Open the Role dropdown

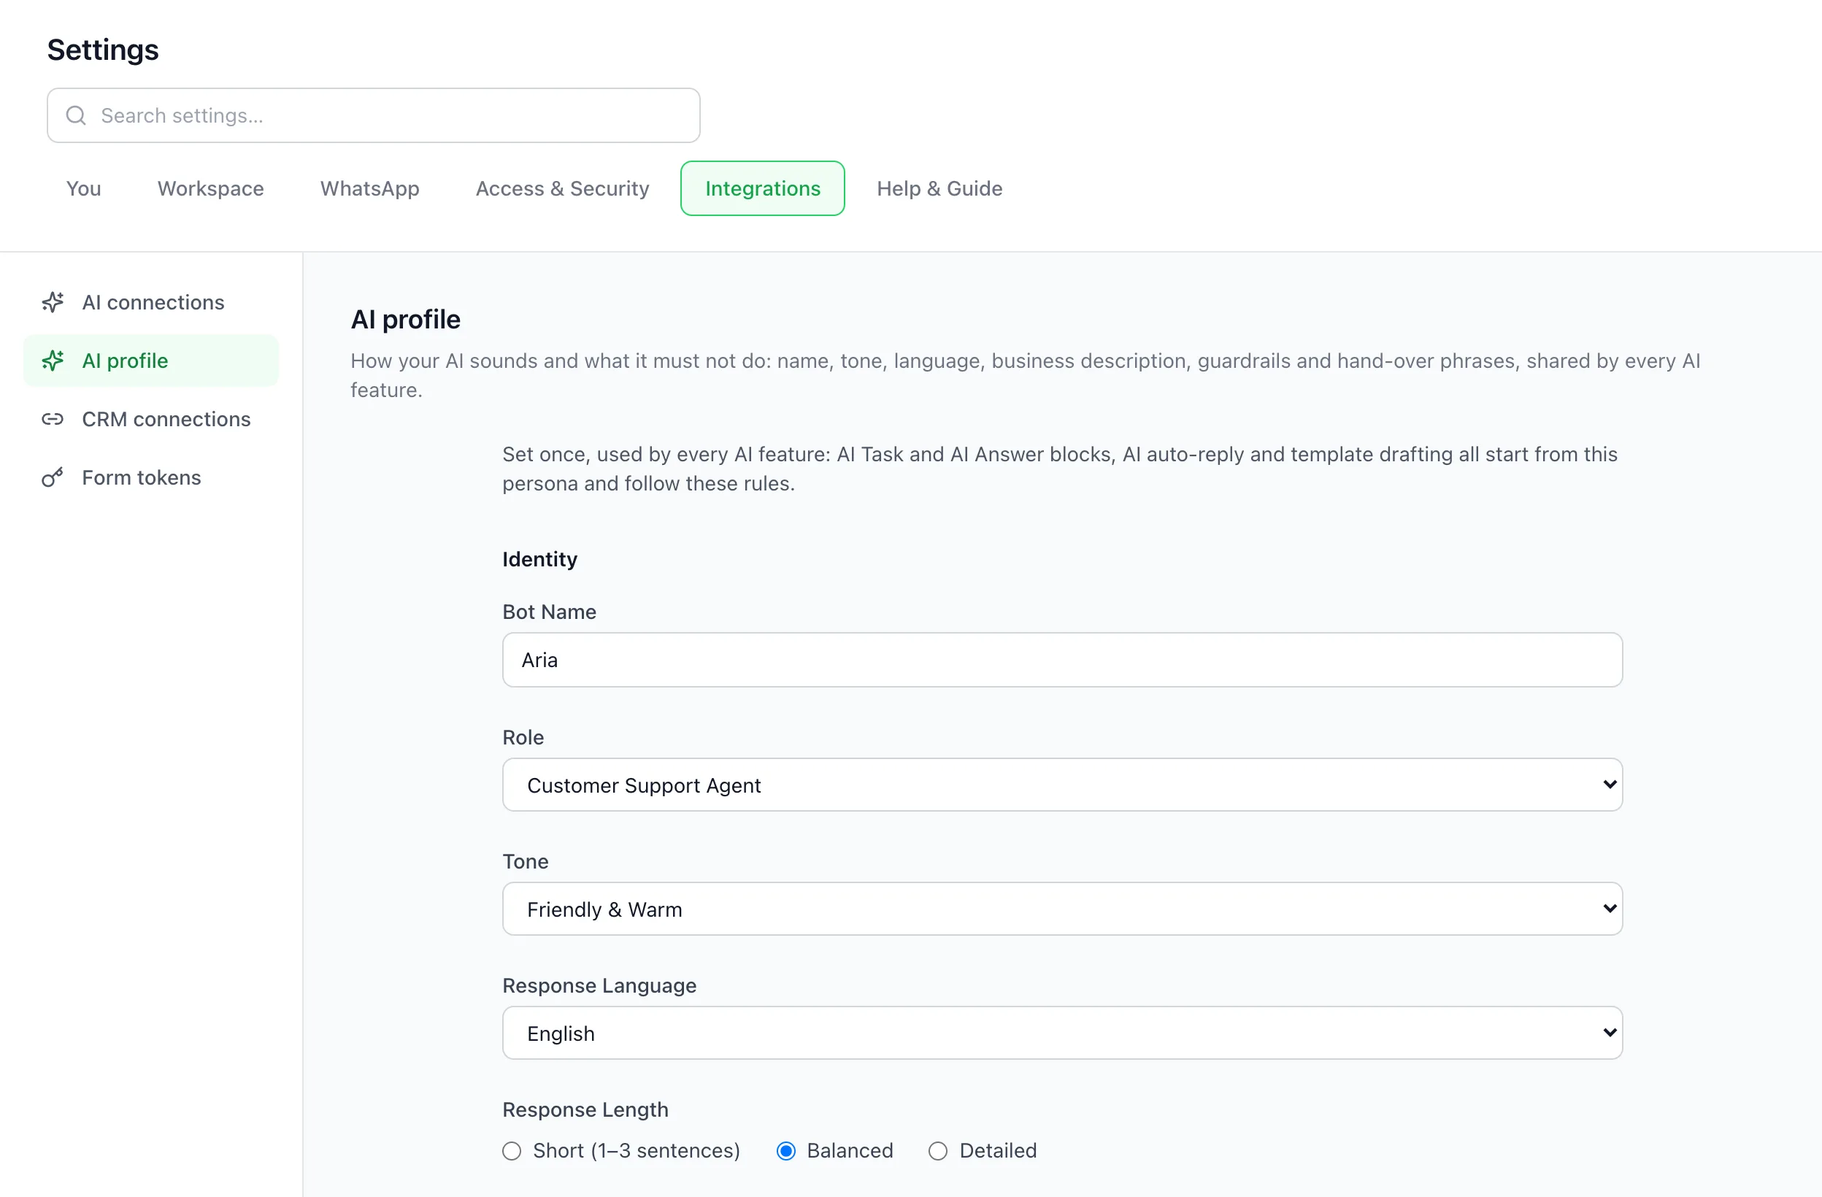tap(1062, 785)
